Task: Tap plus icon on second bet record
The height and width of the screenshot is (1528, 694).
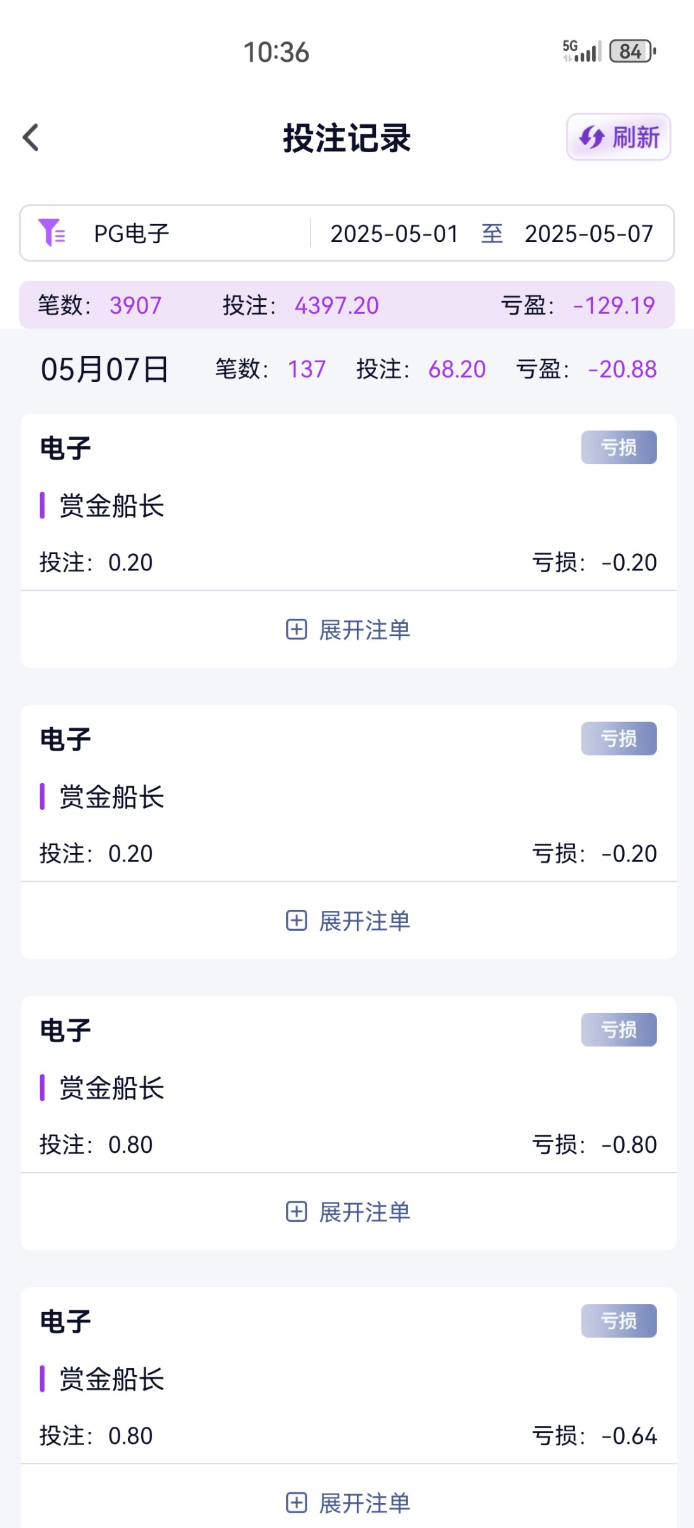Action: (x=296, y=921)
